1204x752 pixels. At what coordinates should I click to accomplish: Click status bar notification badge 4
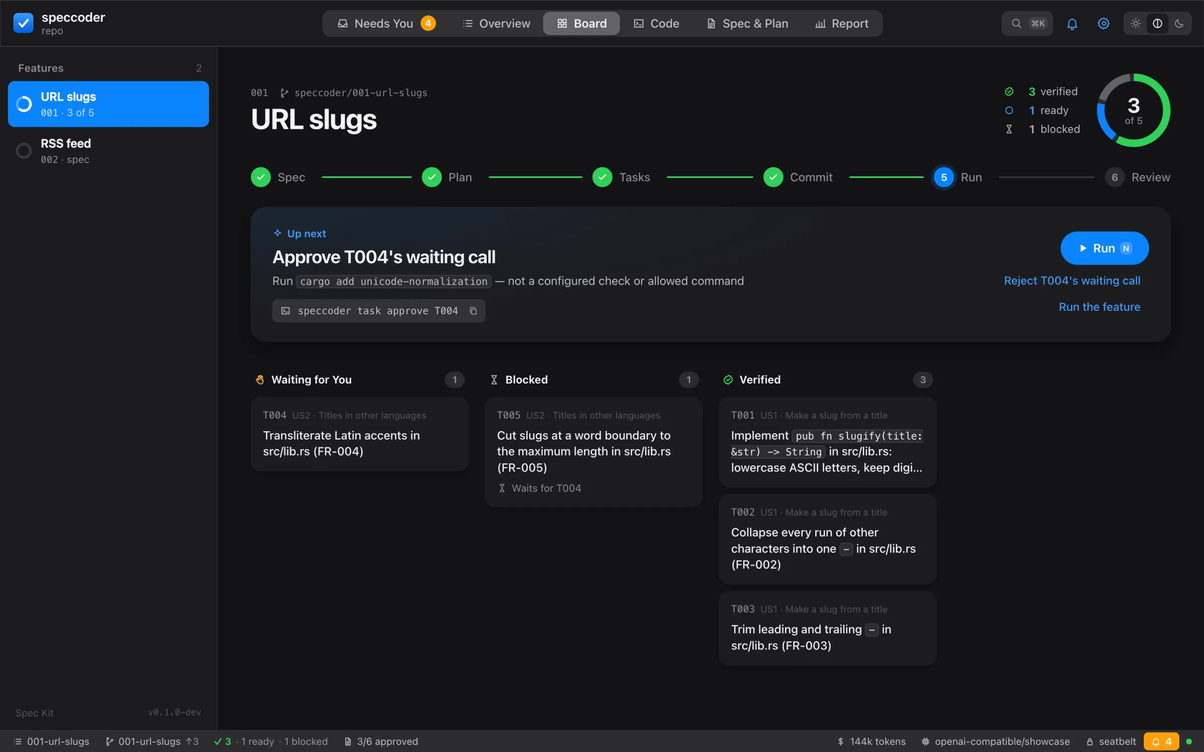(1161, 741)
